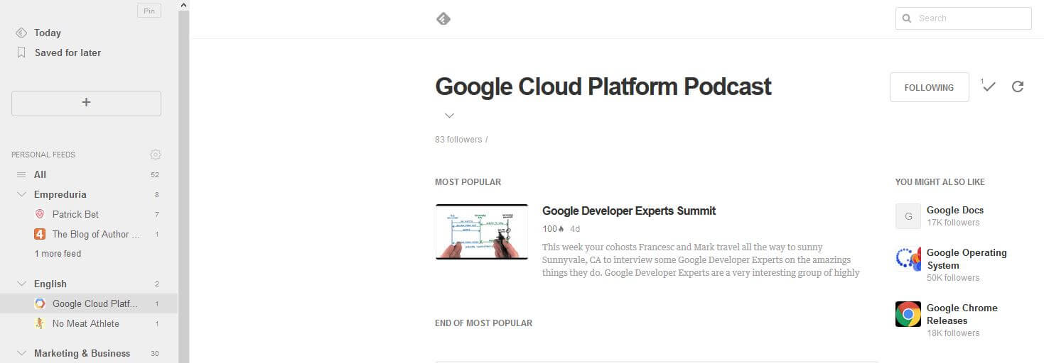Viewport: 1044px width, 363px height.
Task: Click the No Meat Athlete feed icon
Action: click(x=40, y=323)
